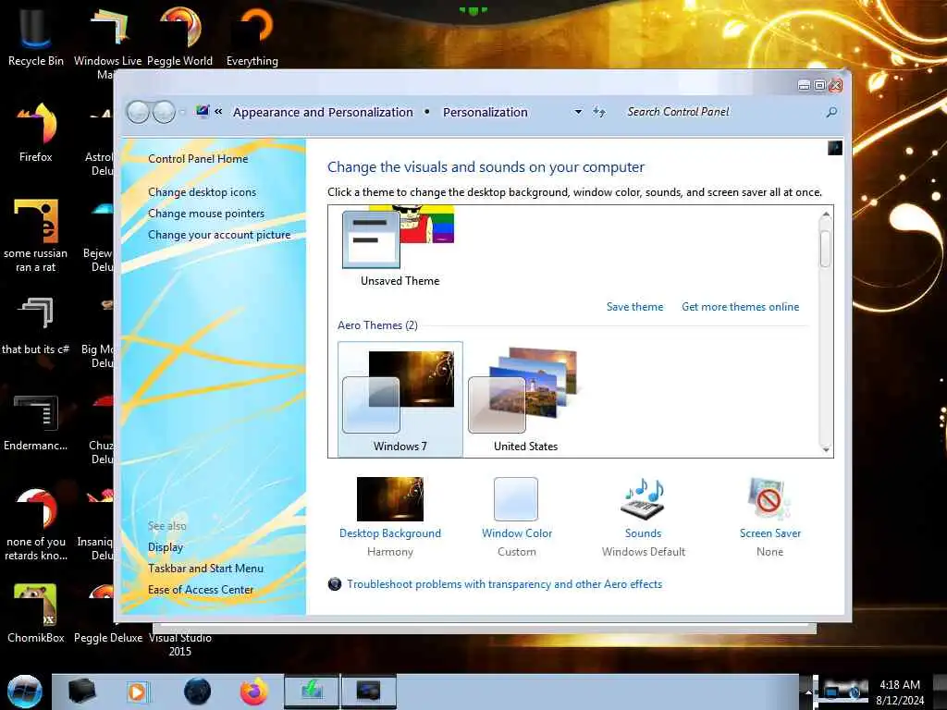Switch to Personalization taskbar window

pos(368,692)
